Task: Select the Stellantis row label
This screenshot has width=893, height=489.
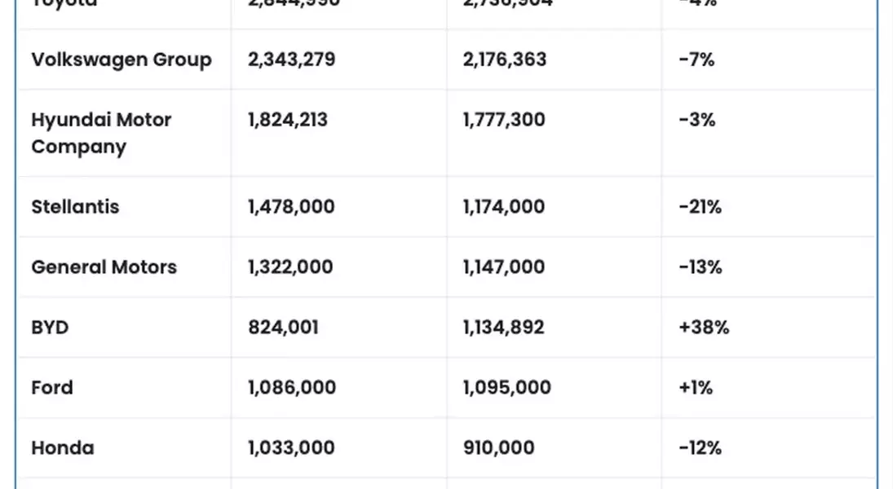Action: click(75, 207)
